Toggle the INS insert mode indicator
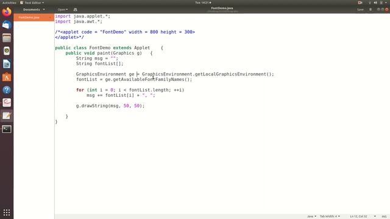 pyautogui.click(x=384, y=217)
